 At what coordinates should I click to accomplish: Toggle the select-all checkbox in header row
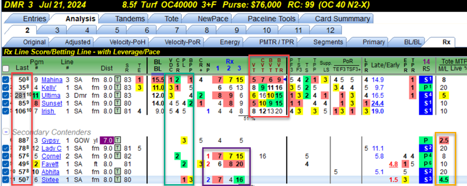click(x=5, y=69)
